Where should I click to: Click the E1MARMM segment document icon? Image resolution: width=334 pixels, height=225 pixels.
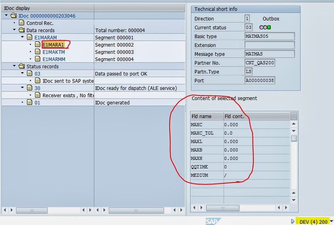tap(38, 59)
